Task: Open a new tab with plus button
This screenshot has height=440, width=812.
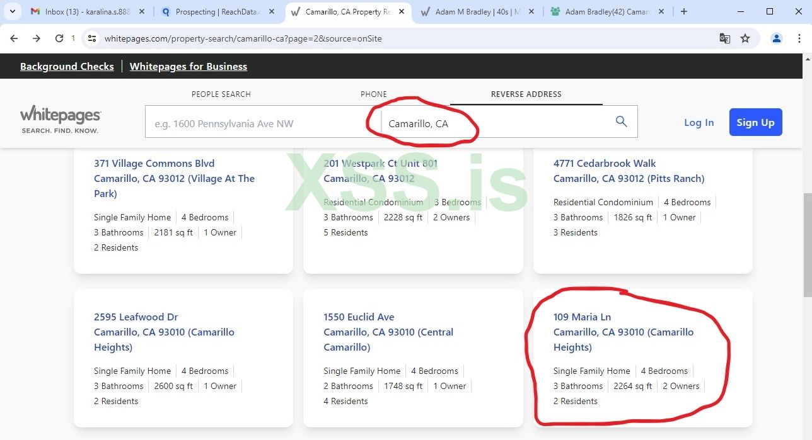Action: (684, 11)
